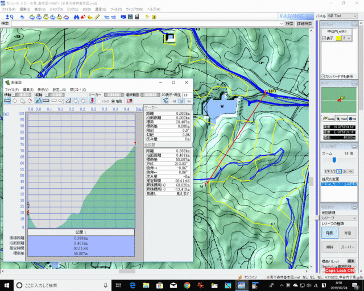
Task: Click the blue undo arrow toolbar icon
Action: [x=22, y=17]
